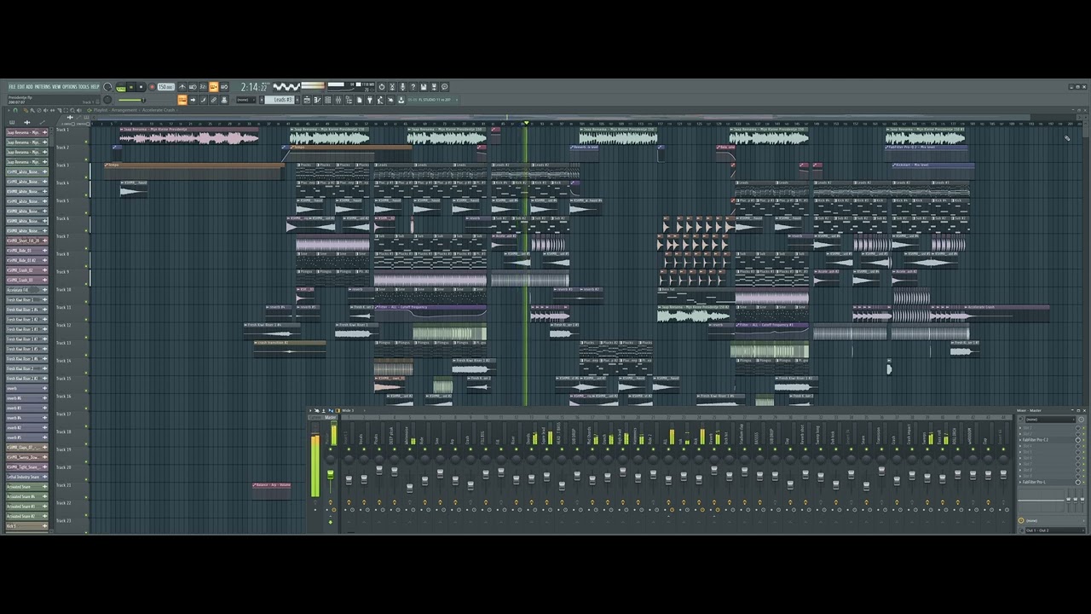Mute the Plucks mixer track

coord(379,449)
